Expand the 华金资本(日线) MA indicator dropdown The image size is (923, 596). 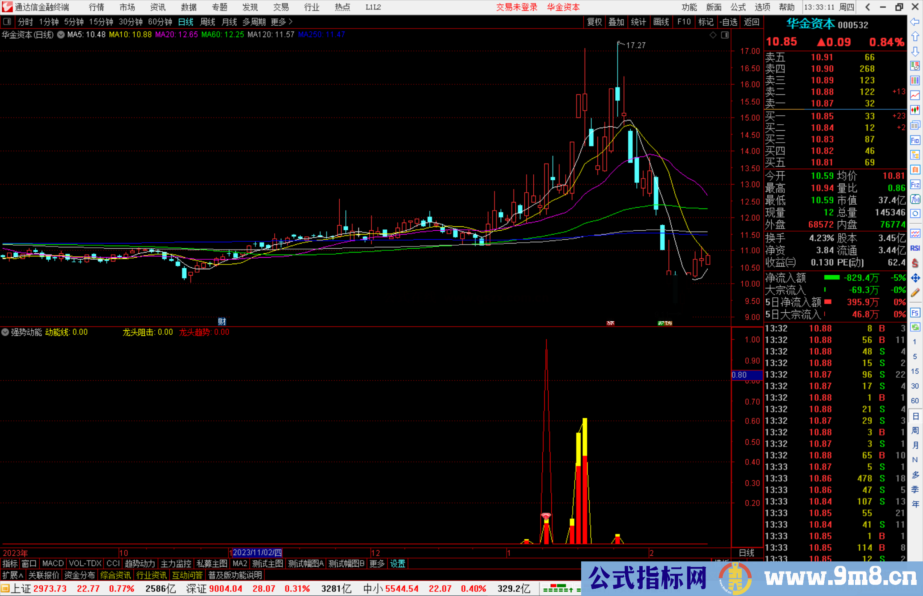(61, 35)
